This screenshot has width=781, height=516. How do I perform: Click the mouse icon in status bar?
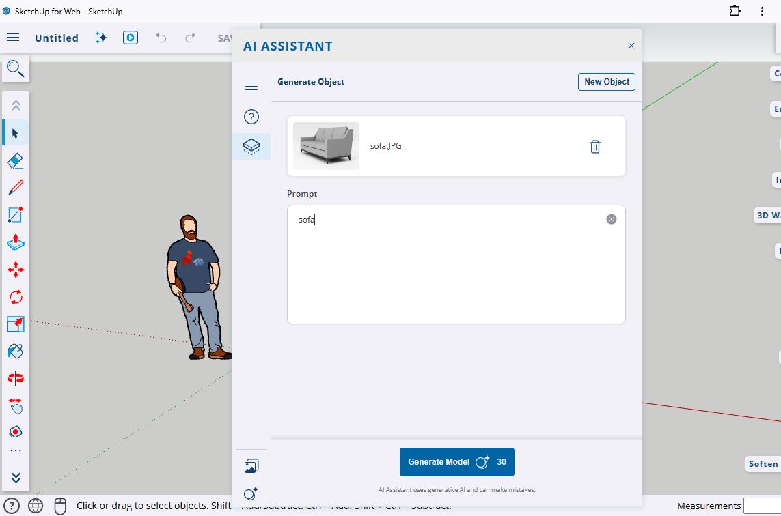[59, 506]
